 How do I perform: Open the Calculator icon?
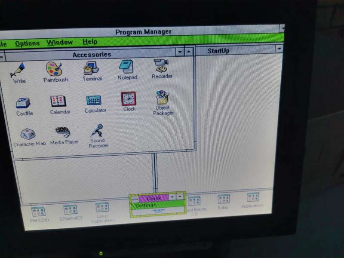tap(94, 101)
